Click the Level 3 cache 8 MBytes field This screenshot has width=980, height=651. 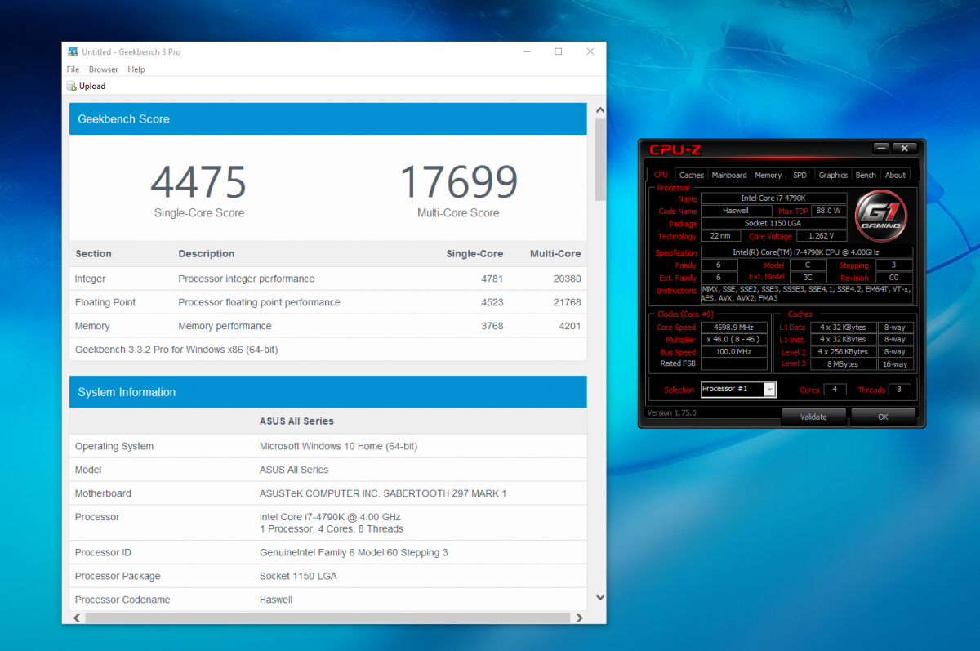coord(844,364)
